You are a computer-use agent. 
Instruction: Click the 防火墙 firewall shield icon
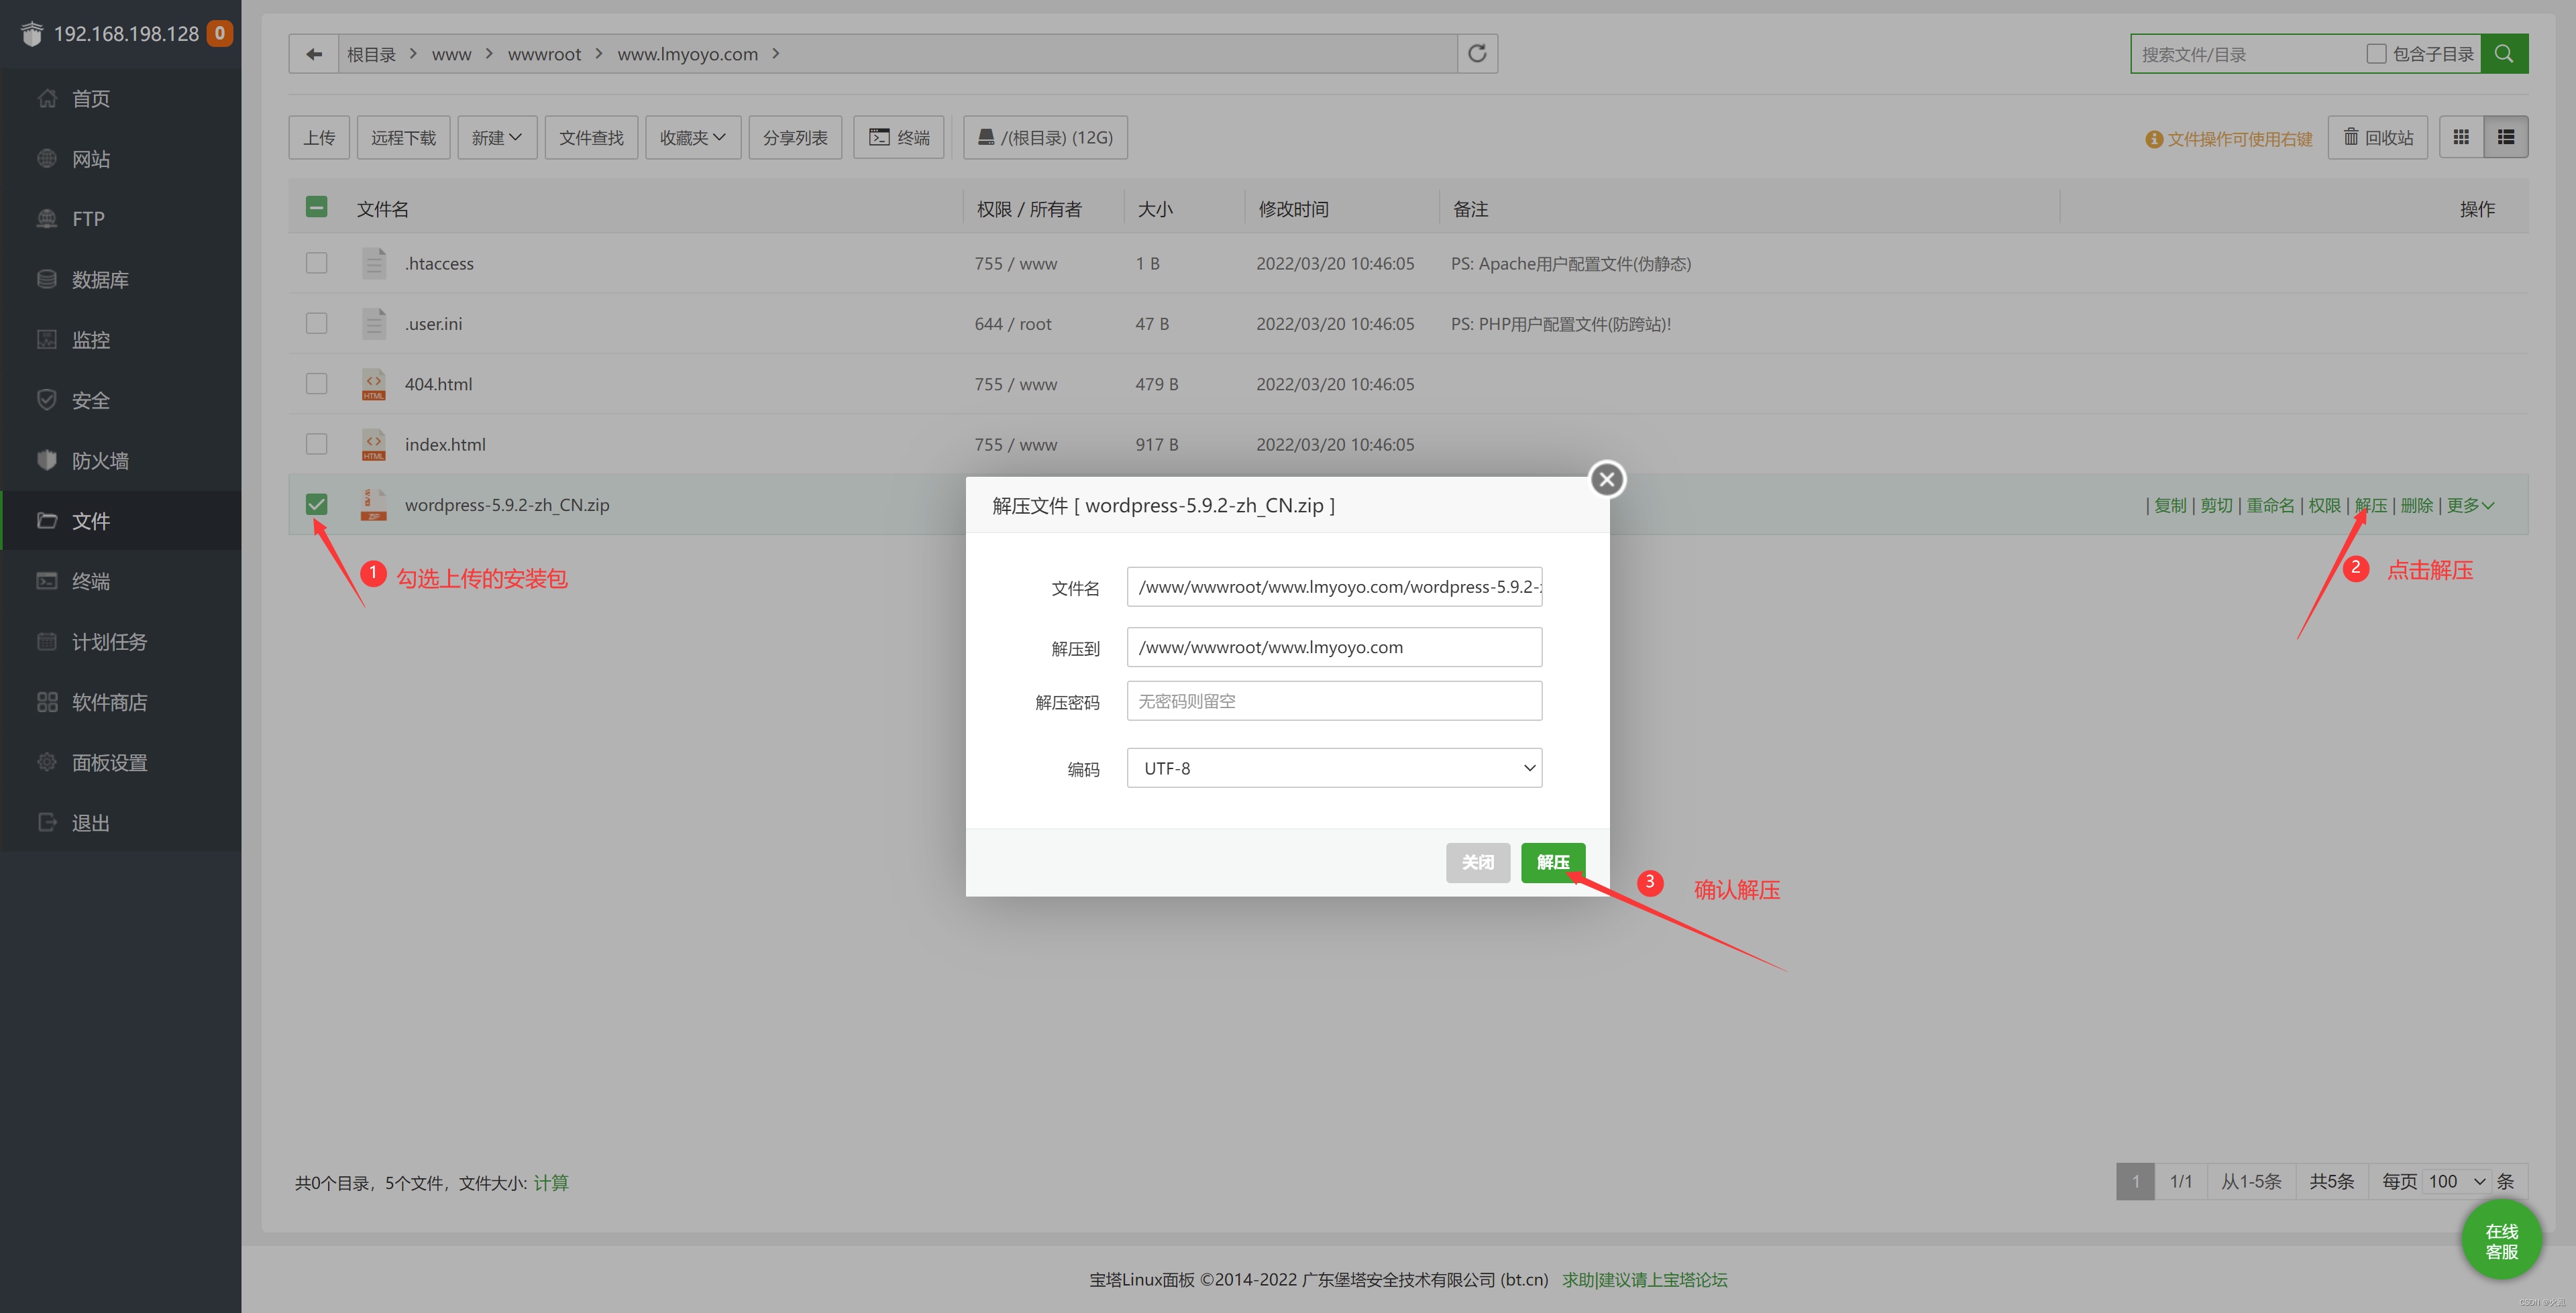coord(47,460)
